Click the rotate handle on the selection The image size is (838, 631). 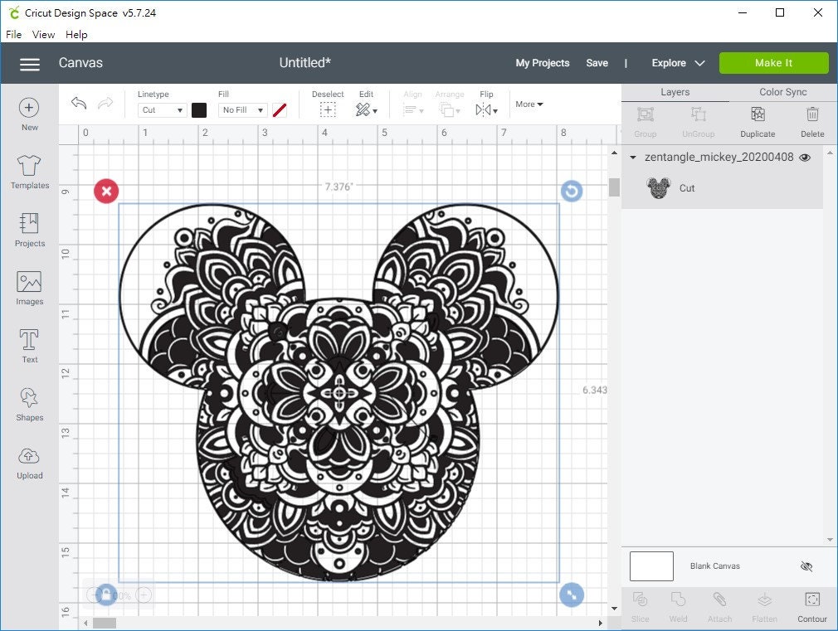(572, 191)
